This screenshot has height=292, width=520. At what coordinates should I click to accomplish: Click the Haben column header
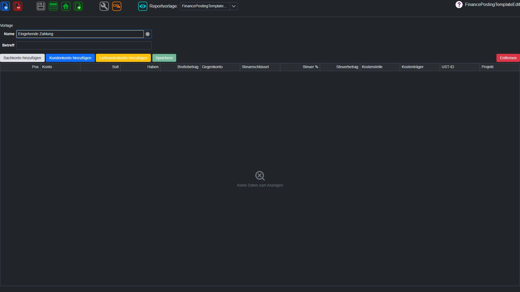pyautogui.click(x=140, y=67)
